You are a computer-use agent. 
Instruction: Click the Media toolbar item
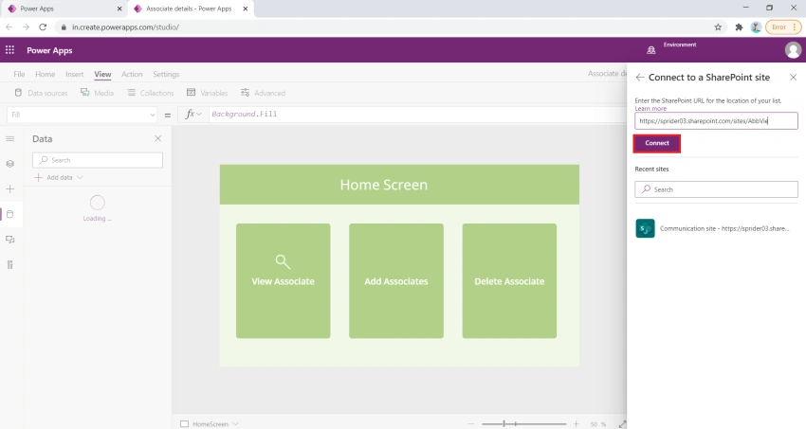pos(97,93)
